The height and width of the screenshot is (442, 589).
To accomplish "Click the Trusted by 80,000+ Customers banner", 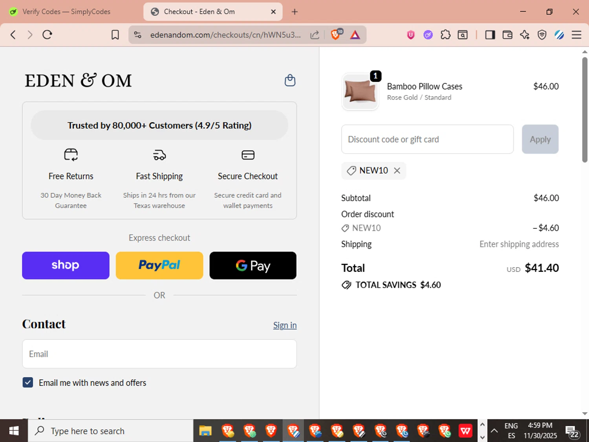I will pos(159,125).
